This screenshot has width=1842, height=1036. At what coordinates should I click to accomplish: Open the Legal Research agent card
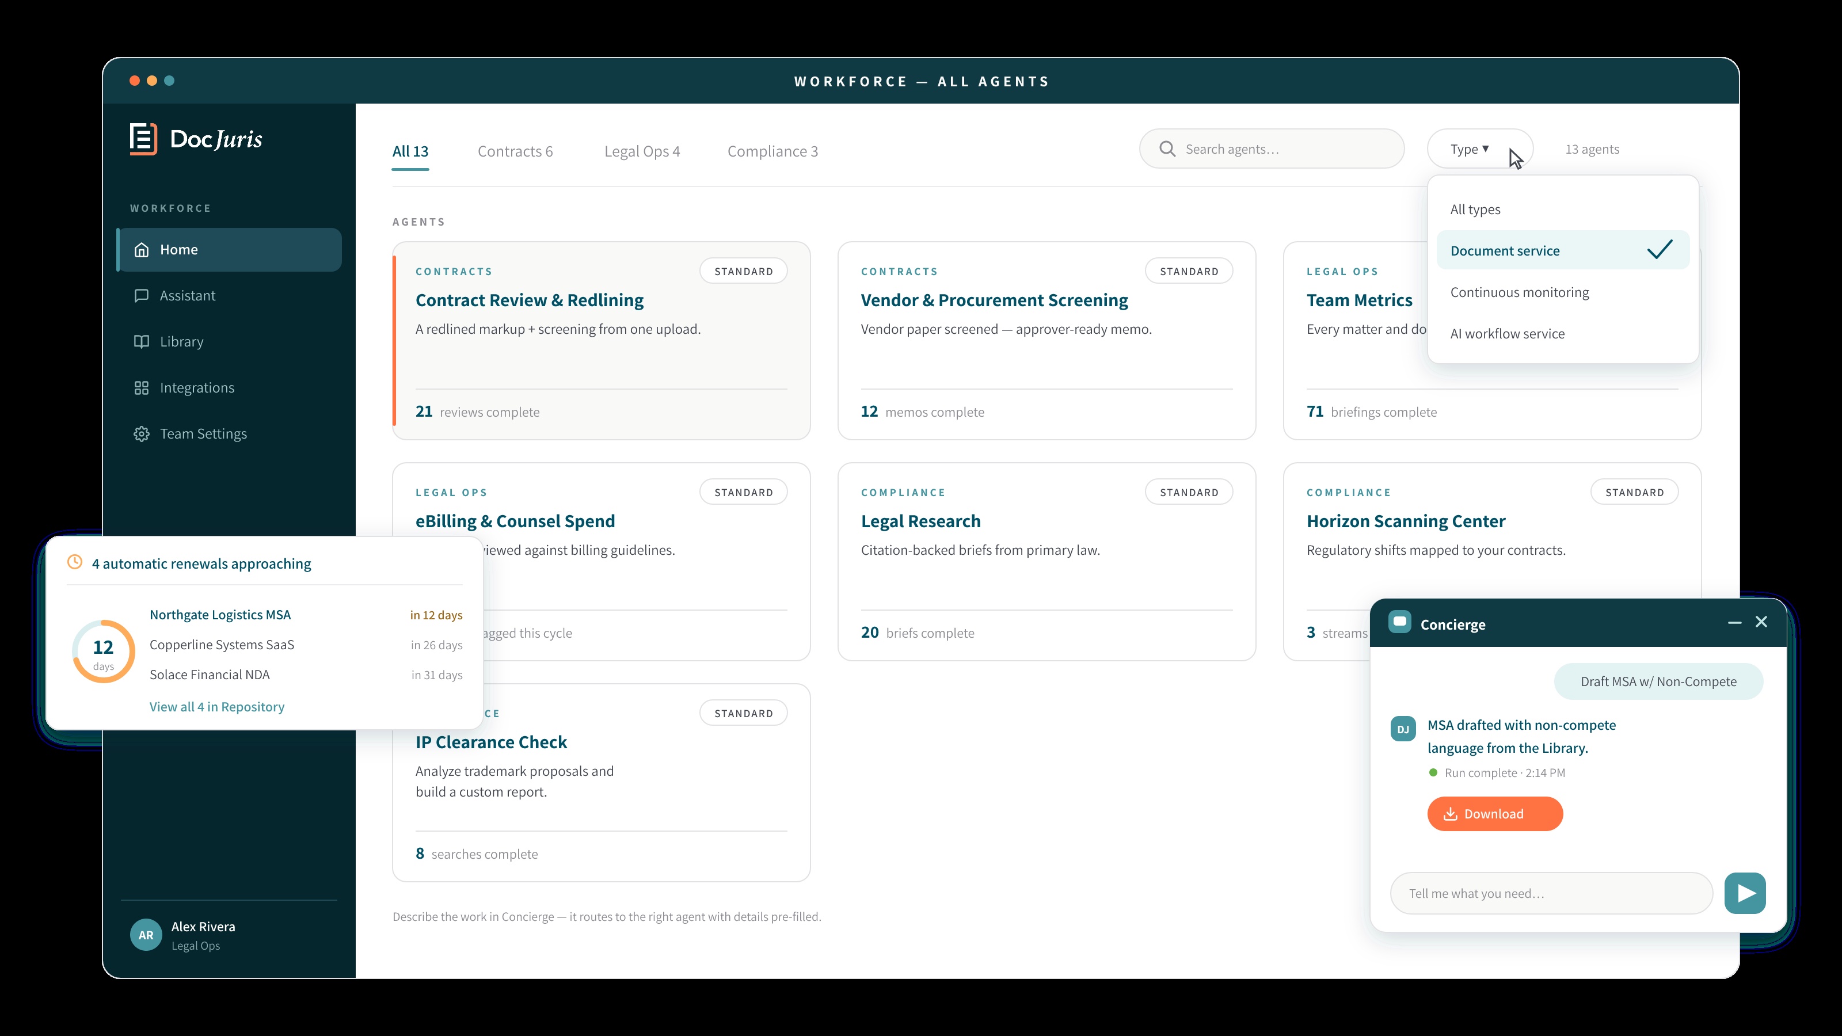pyautogui.click(x=1046, y=561)
